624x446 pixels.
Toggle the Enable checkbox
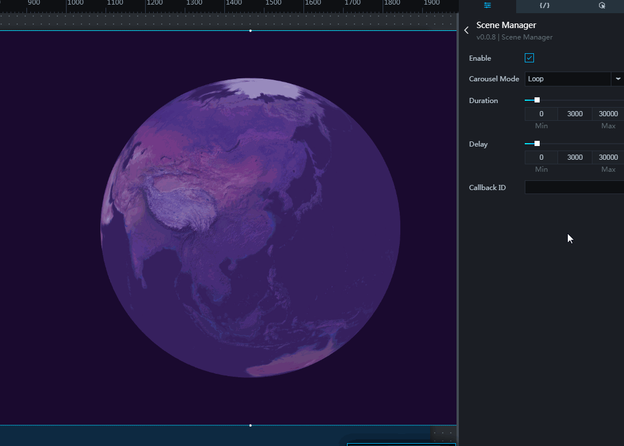click(529, 58)
